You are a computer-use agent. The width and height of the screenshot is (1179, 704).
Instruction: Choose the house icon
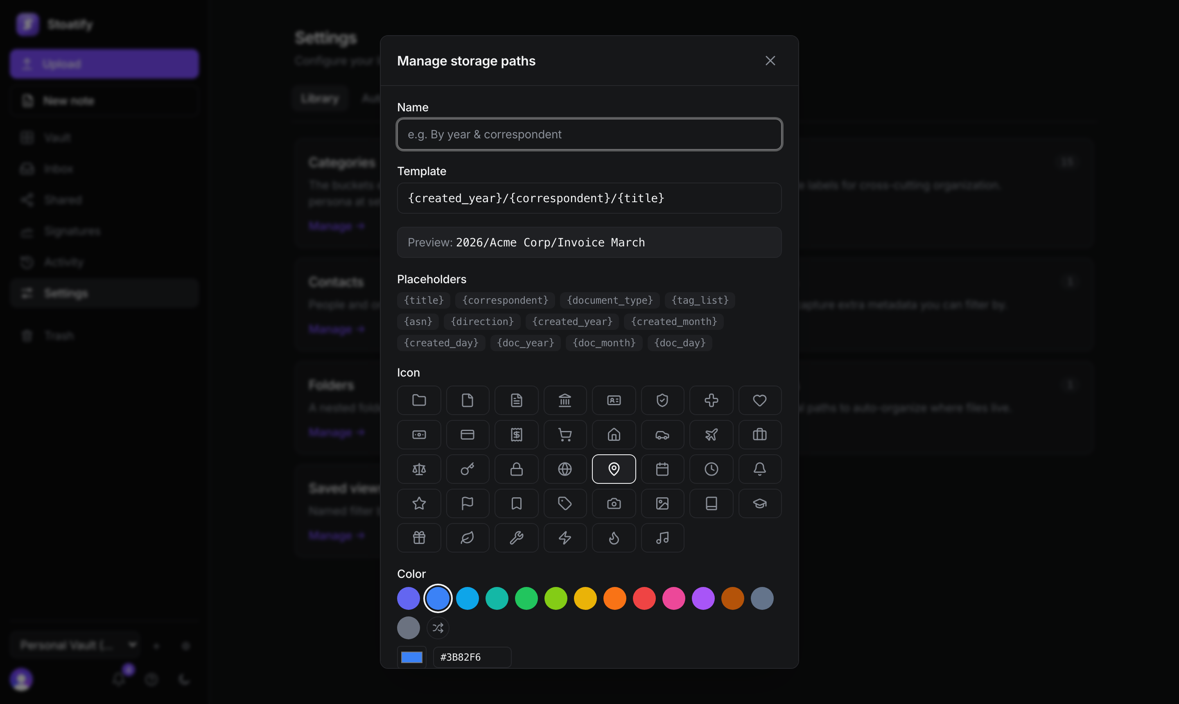point(614,435)
